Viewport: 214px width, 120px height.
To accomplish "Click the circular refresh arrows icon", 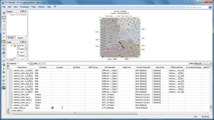I will pos(4,77).
